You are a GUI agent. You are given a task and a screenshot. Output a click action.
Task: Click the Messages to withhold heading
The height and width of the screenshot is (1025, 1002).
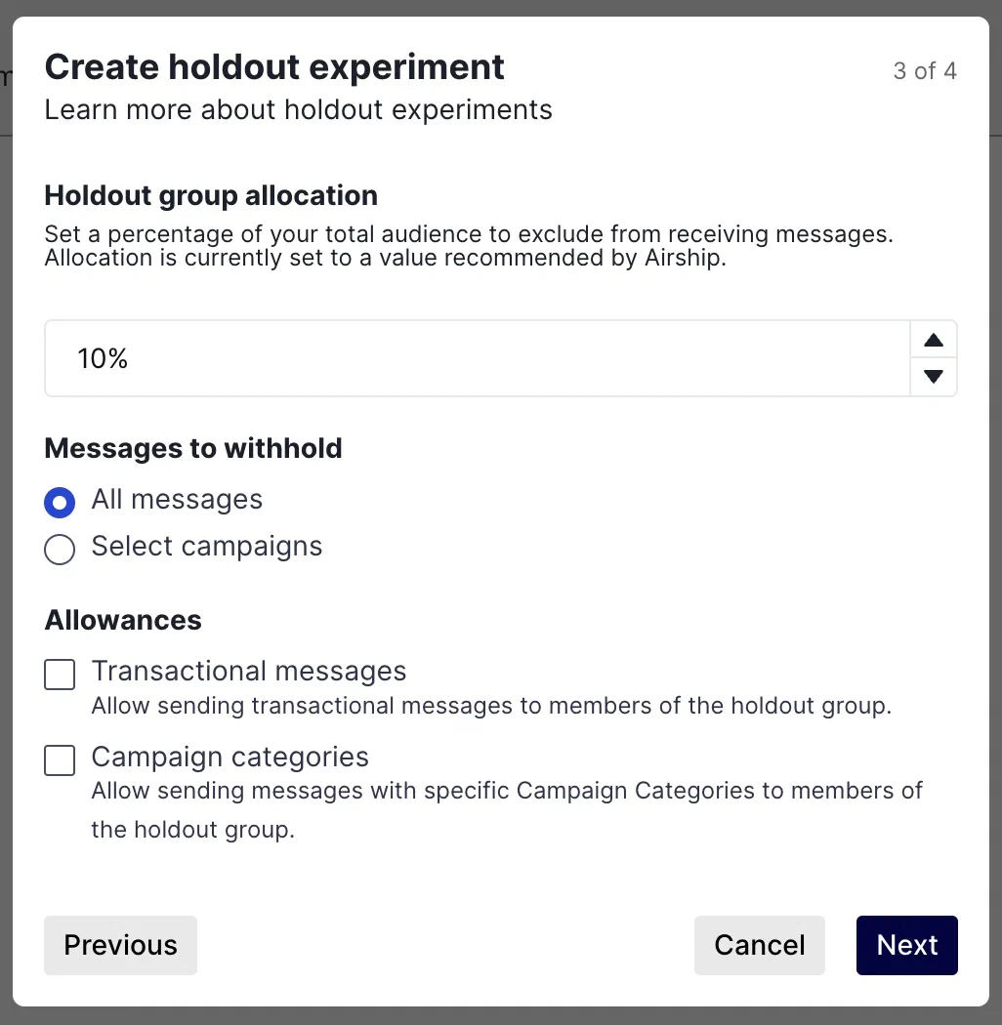click(x=193, y=448)
